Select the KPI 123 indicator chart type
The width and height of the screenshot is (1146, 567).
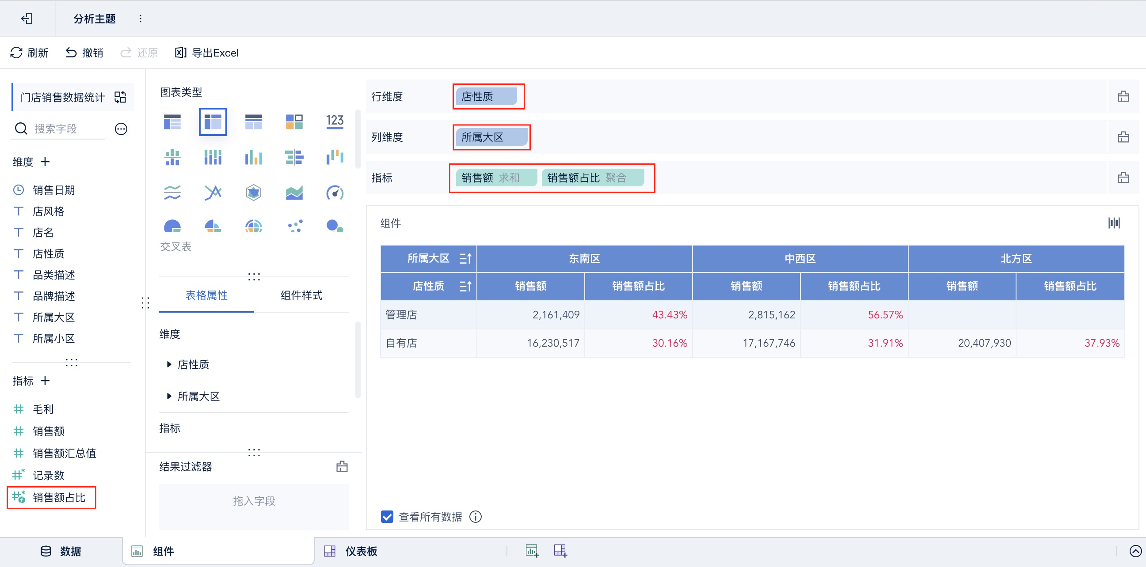click(335, 121)
